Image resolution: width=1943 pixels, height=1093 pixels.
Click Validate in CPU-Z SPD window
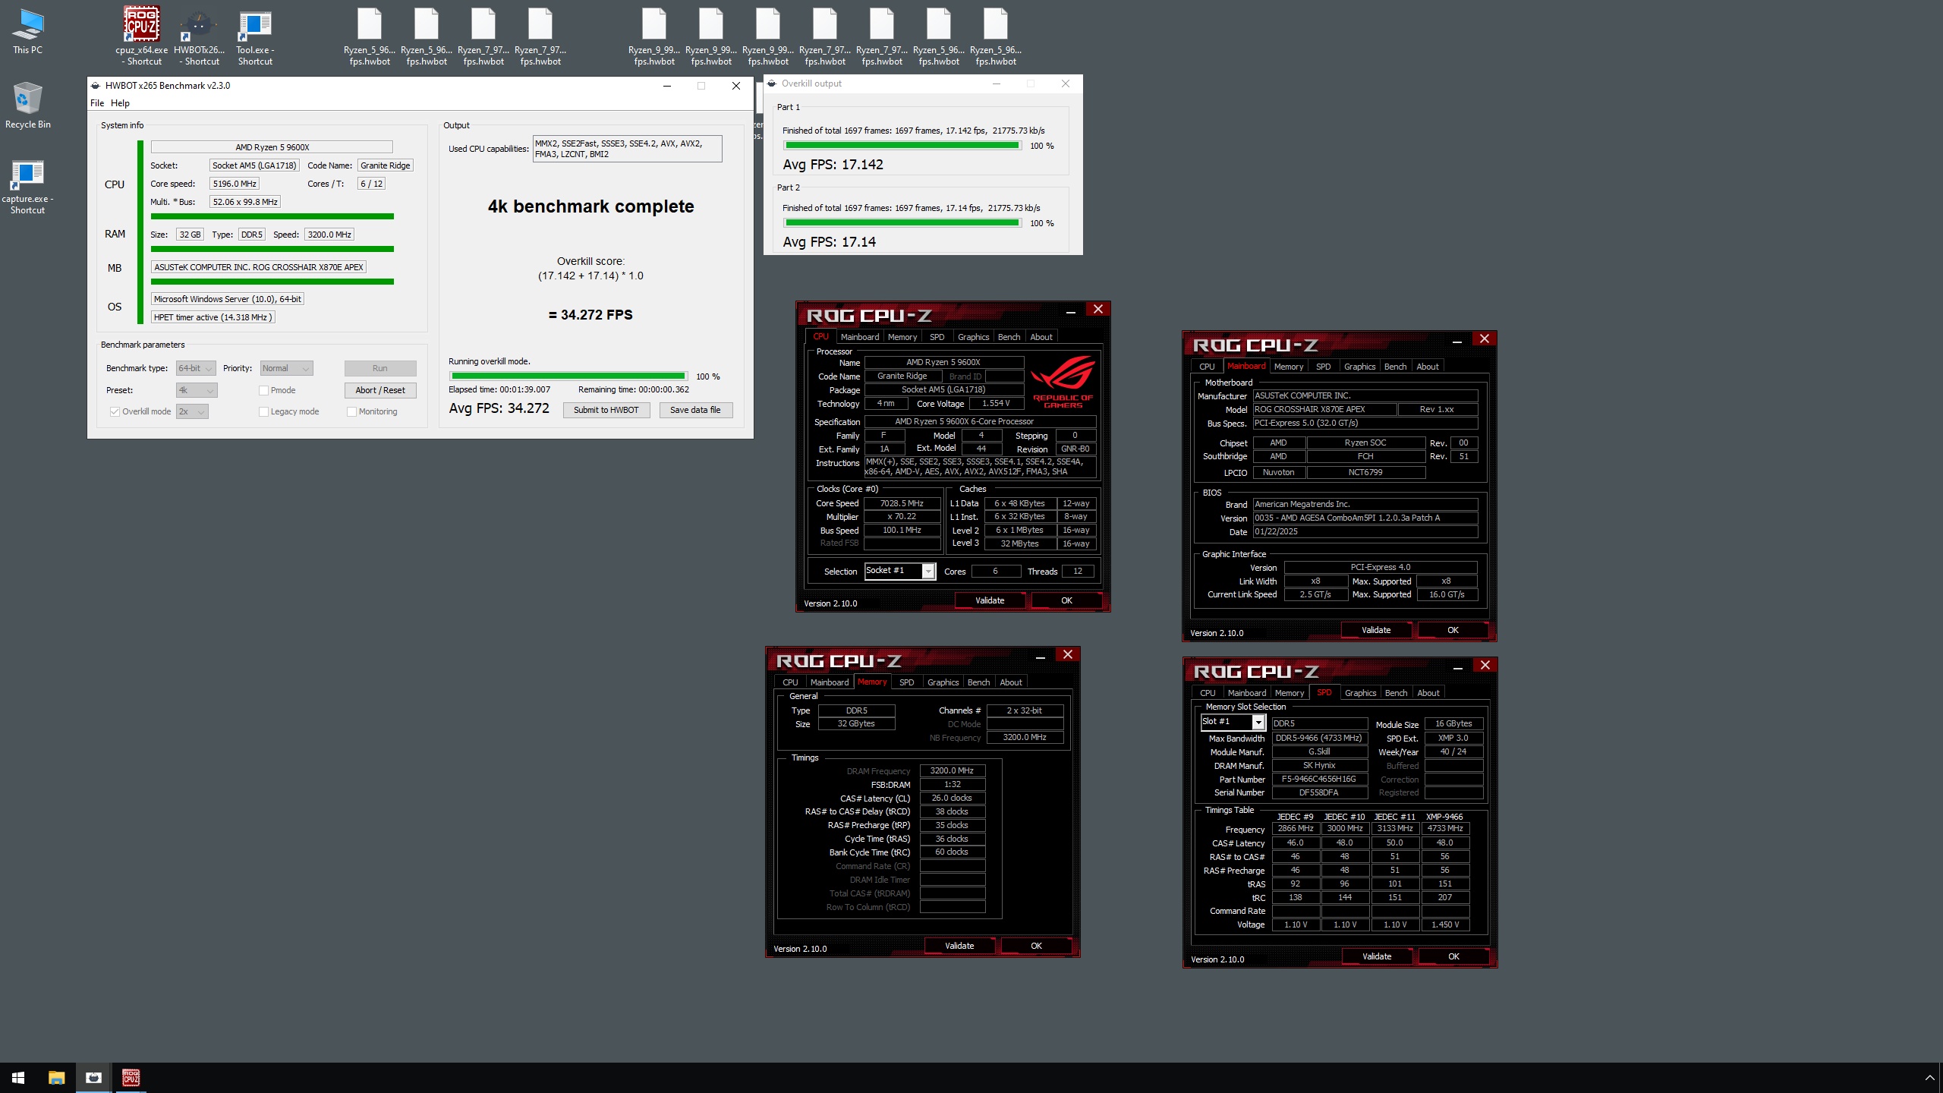point(1376,956)
